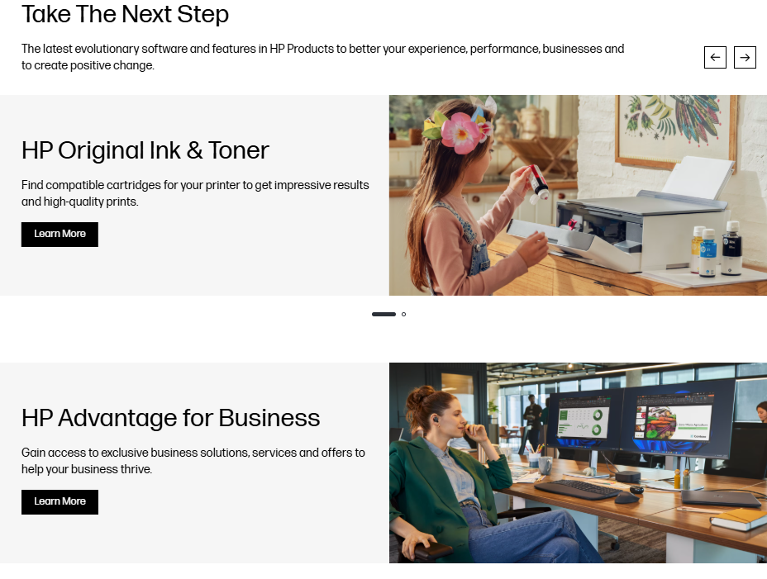Open Learn More for HP Original Ink & Toner
The width and height of the screenshot is (767, 579).
pyautogui.click(x=60, y=235)
